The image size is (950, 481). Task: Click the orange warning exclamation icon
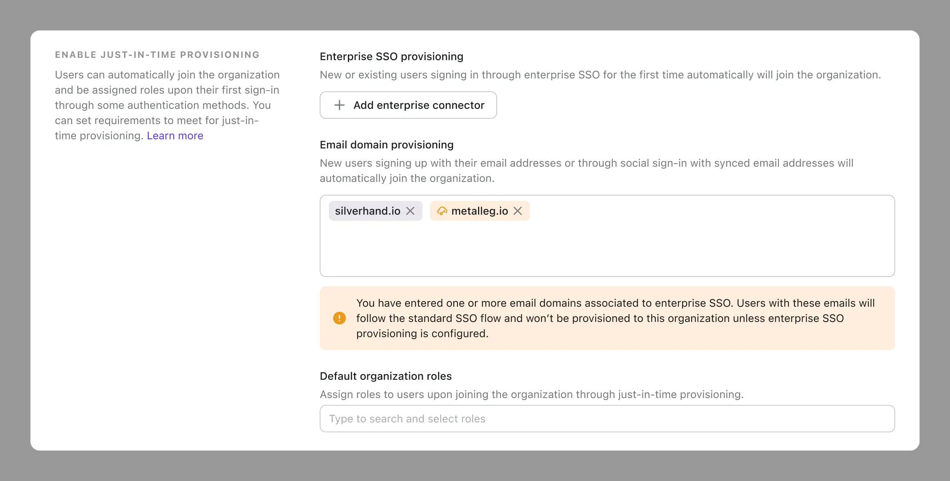339,318
